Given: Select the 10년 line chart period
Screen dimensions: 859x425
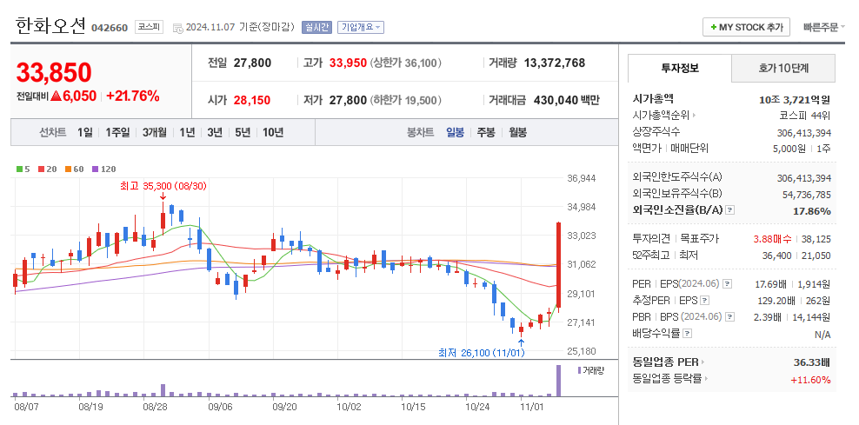Looking at the screenshot, I should pos(273,132).
